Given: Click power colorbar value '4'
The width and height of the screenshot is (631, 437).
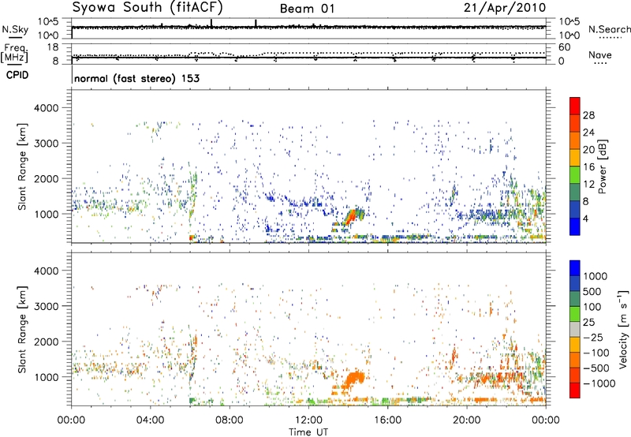Looking at the screenshot, I should point(585,218).
